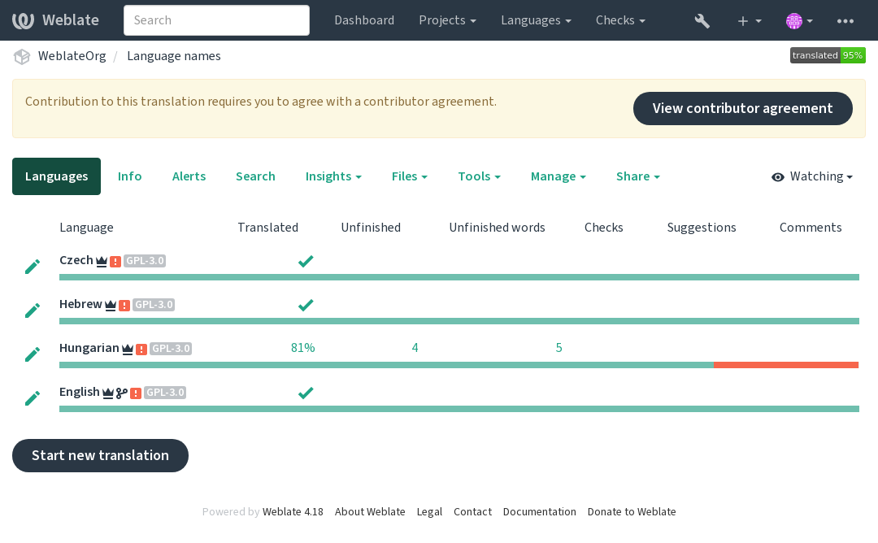878x543 pixels.
Task: Click View contributor agreement button
Action: click(x=742, y=109)
